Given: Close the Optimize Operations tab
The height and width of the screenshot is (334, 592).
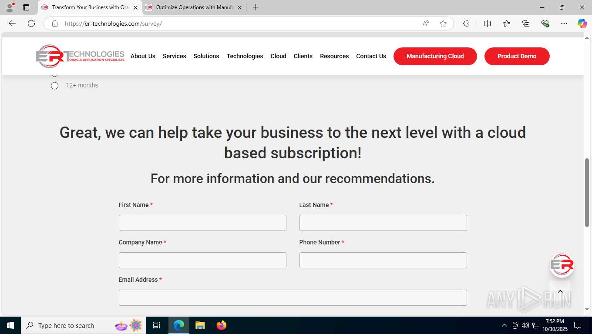Looking at the screenshot, I should coord(239,7).
